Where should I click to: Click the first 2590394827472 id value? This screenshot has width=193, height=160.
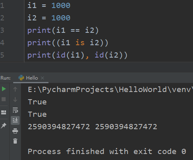(x=59, y=127)
